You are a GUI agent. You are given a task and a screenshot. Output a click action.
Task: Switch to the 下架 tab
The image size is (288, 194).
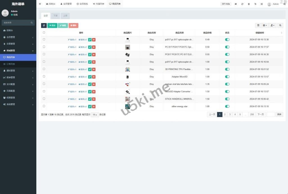tap(55, 16)
